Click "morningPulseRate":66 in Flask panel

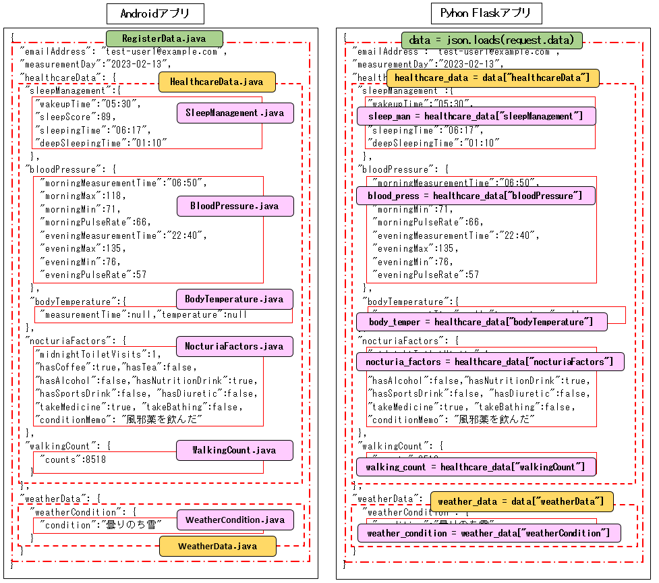coord(428,222)
